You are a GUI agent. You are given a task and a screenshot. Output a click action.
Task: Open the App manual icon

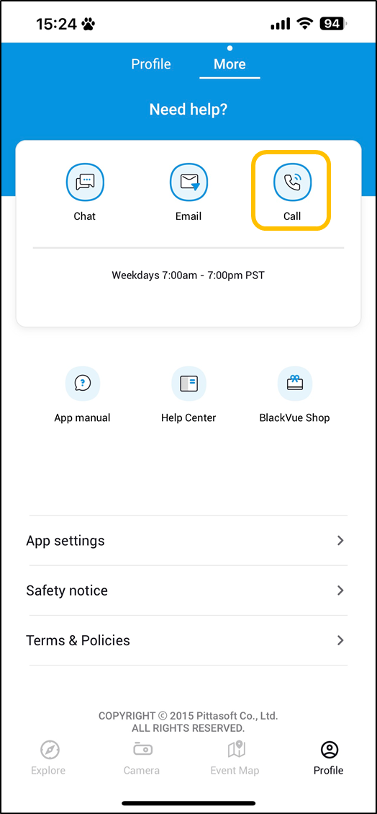pos(82,384)
